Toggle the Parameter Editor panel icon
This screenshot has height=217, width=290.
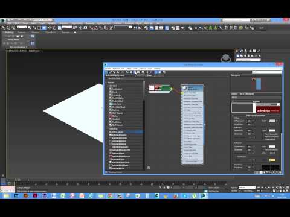(159, 72)
